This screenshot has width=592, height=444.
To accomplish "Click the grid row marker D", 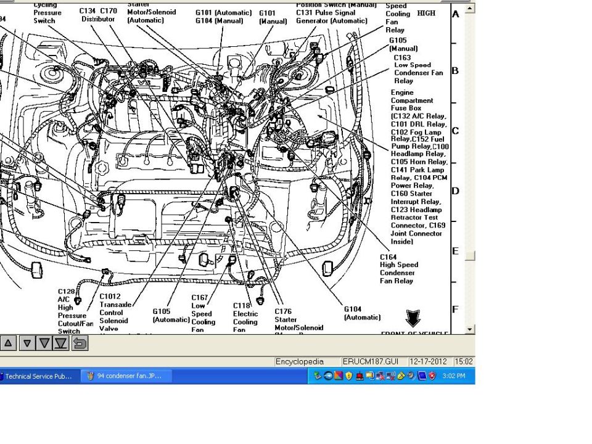I will pos(455,191).
